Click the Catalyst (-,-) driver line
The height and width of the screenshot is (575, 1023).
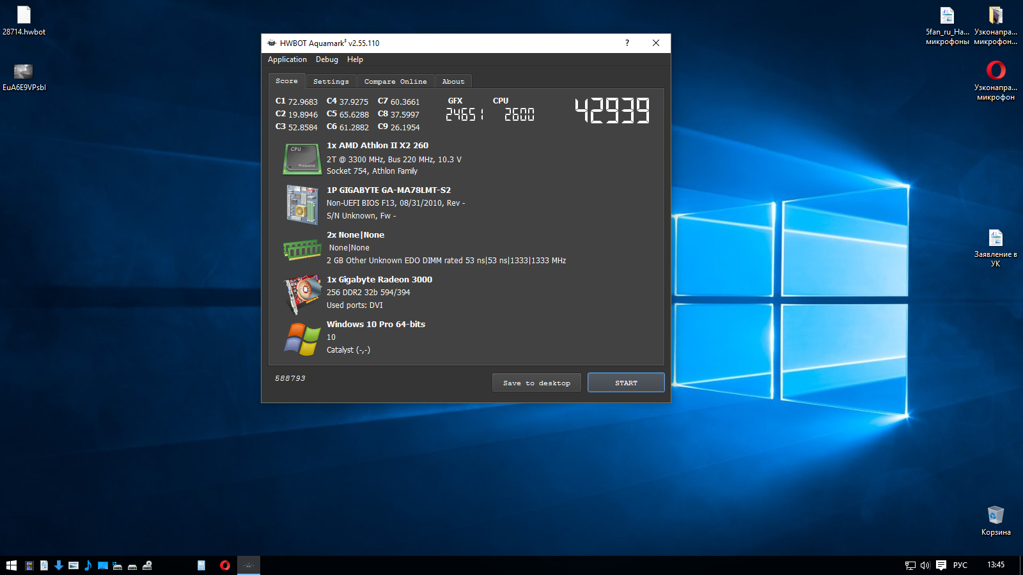pos(348,350)
